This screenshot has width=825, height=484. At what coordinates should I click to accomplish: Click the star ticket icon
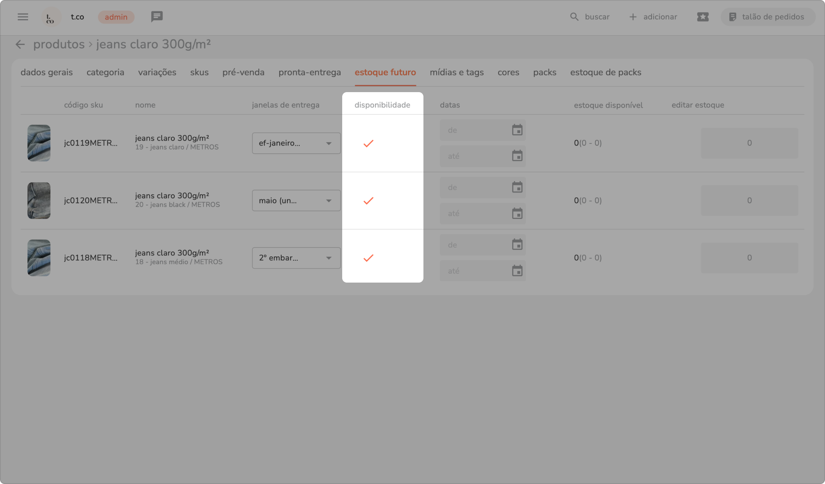point(703,17)
